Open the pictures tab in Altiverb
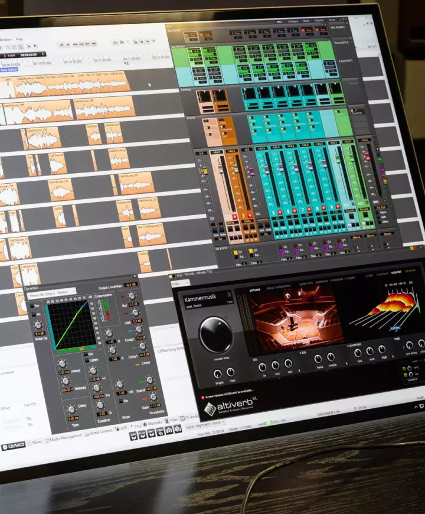This screenshot has height=514, width=425. 255,289
